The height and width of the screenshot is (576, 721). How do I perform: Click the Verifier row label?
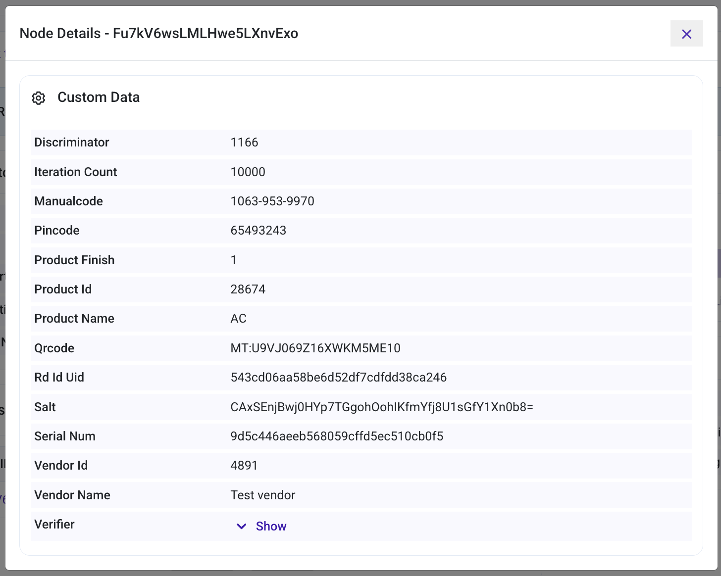(x=54, y=524)
